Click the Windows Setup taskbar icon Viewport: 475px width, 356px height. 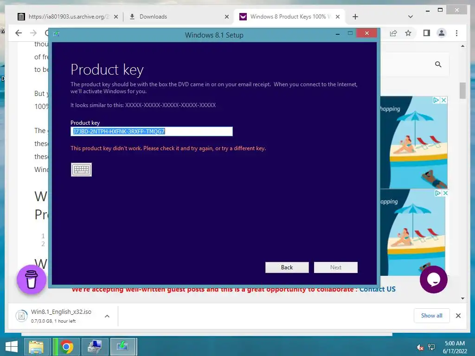[x=123, y=347]
